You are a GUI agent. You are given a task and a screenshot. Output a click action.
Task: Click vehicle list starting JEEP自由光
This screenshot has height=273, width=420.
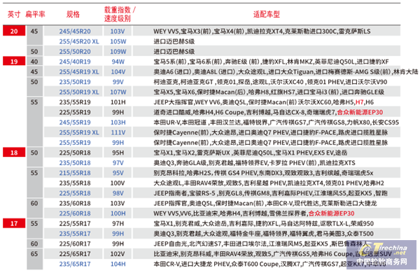coord(261,244)
